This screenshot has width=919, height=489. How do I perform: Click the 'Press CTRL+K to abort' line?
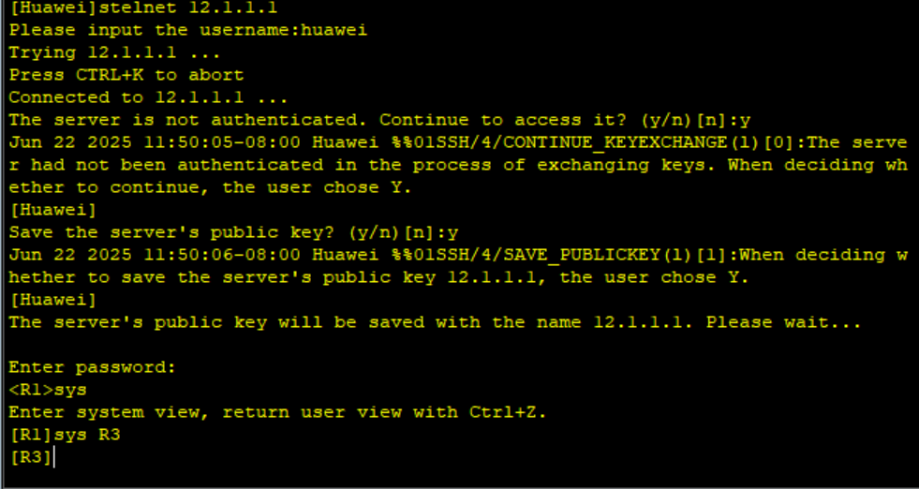coord(126,75)
